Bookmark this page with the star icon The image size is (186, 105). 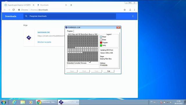point(125,10)
